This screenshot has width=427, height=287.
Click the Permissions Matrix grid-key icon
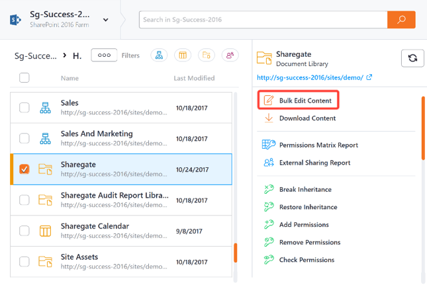269,144
